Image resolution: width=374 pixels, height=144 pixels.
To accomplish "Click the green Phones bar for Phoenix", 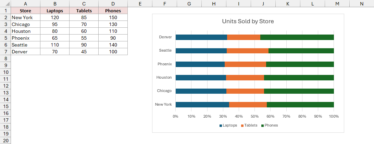I will [300, 64].
